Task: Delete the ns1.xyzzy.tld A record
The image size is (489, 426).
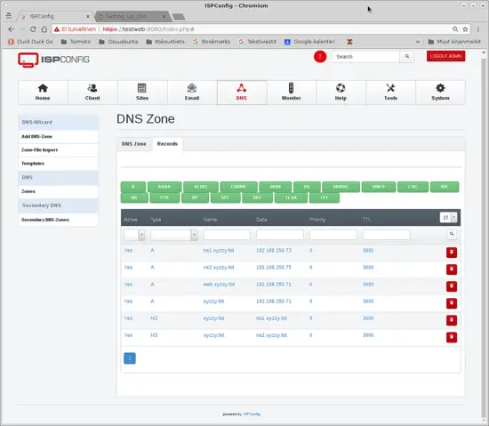Action: coord(452,253)
